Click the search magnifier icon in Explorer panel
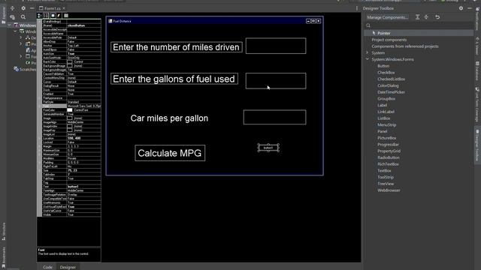The height and width of the screenshot is (270, 481). tap(23, 17)
